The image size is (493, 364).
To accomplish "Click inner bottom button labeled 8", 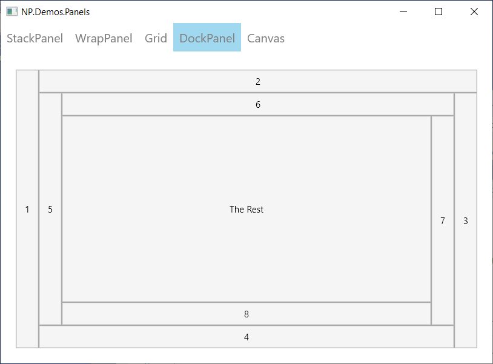I will pos(247,314).
